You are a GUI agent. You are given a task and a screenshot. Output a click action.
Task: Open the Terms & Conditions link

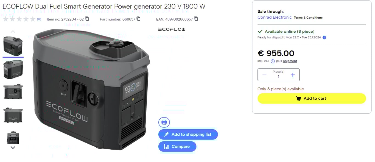[x=308, y=18]
